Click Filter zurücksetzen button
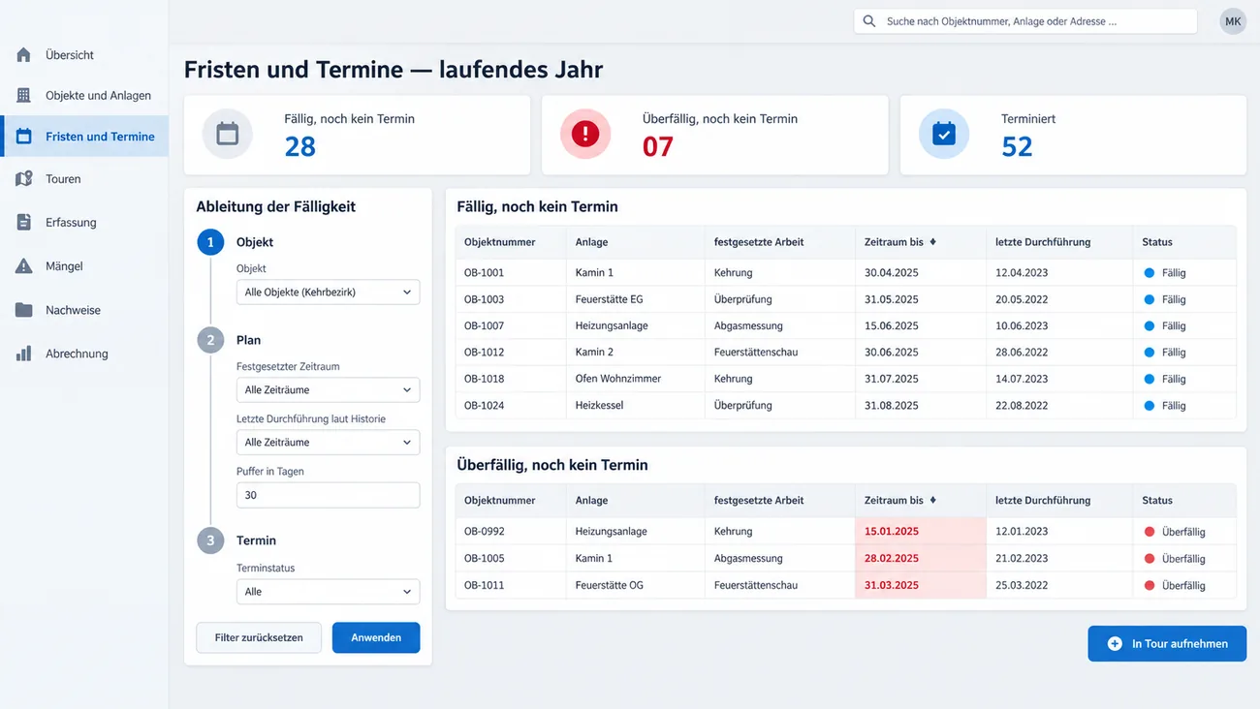This screenshot has width=1260, height=709. (259, 637)
